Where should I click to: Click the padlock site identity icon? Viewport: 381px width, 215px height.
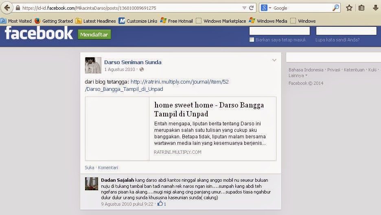[x=18, y=8]
